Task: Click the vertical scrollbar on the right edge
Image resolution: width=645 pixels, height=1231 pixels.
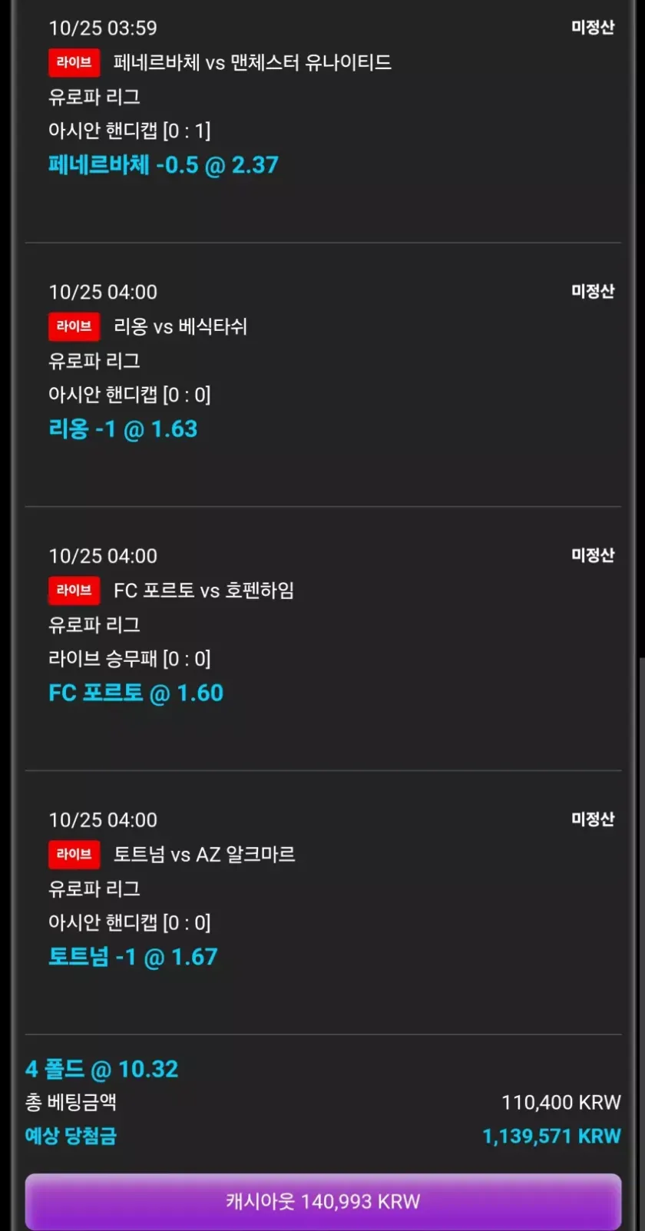Action: (640, 922)
